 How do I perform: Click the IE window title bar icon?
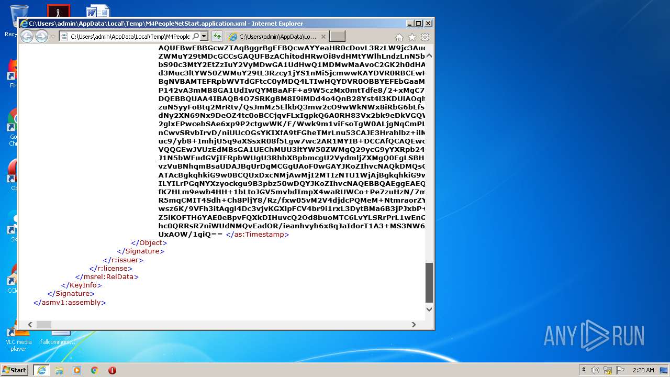tap(24, 24)
